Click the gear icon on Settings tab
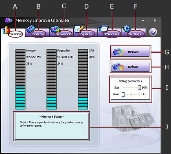 127,29
